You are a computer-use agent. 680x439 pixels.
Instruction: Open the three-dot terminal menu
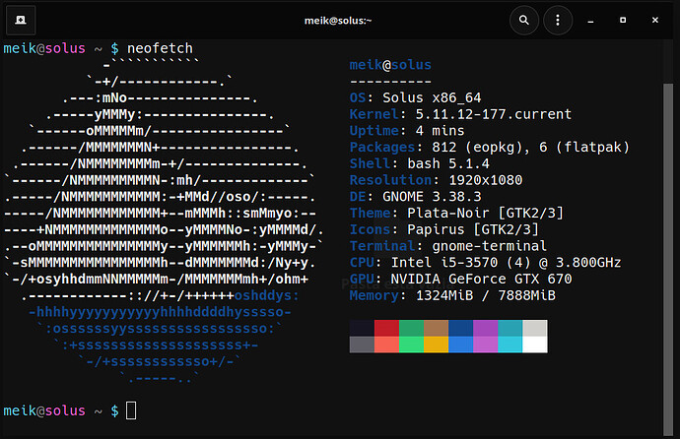coord(558,20)
